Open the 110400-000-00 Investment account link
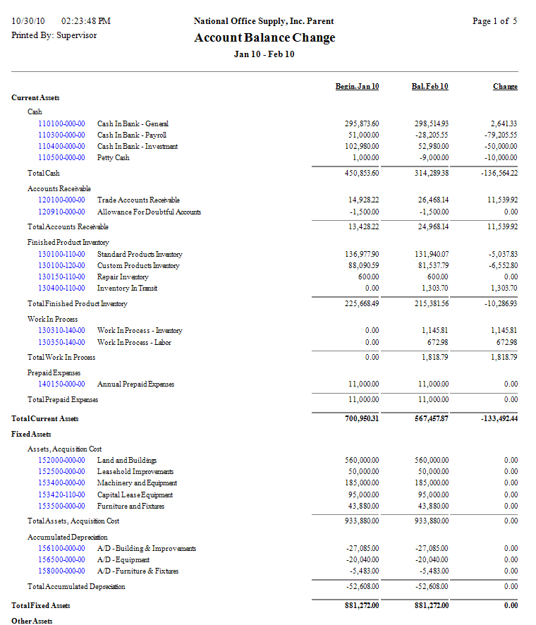Screen dimensions: 536x625 61,147
